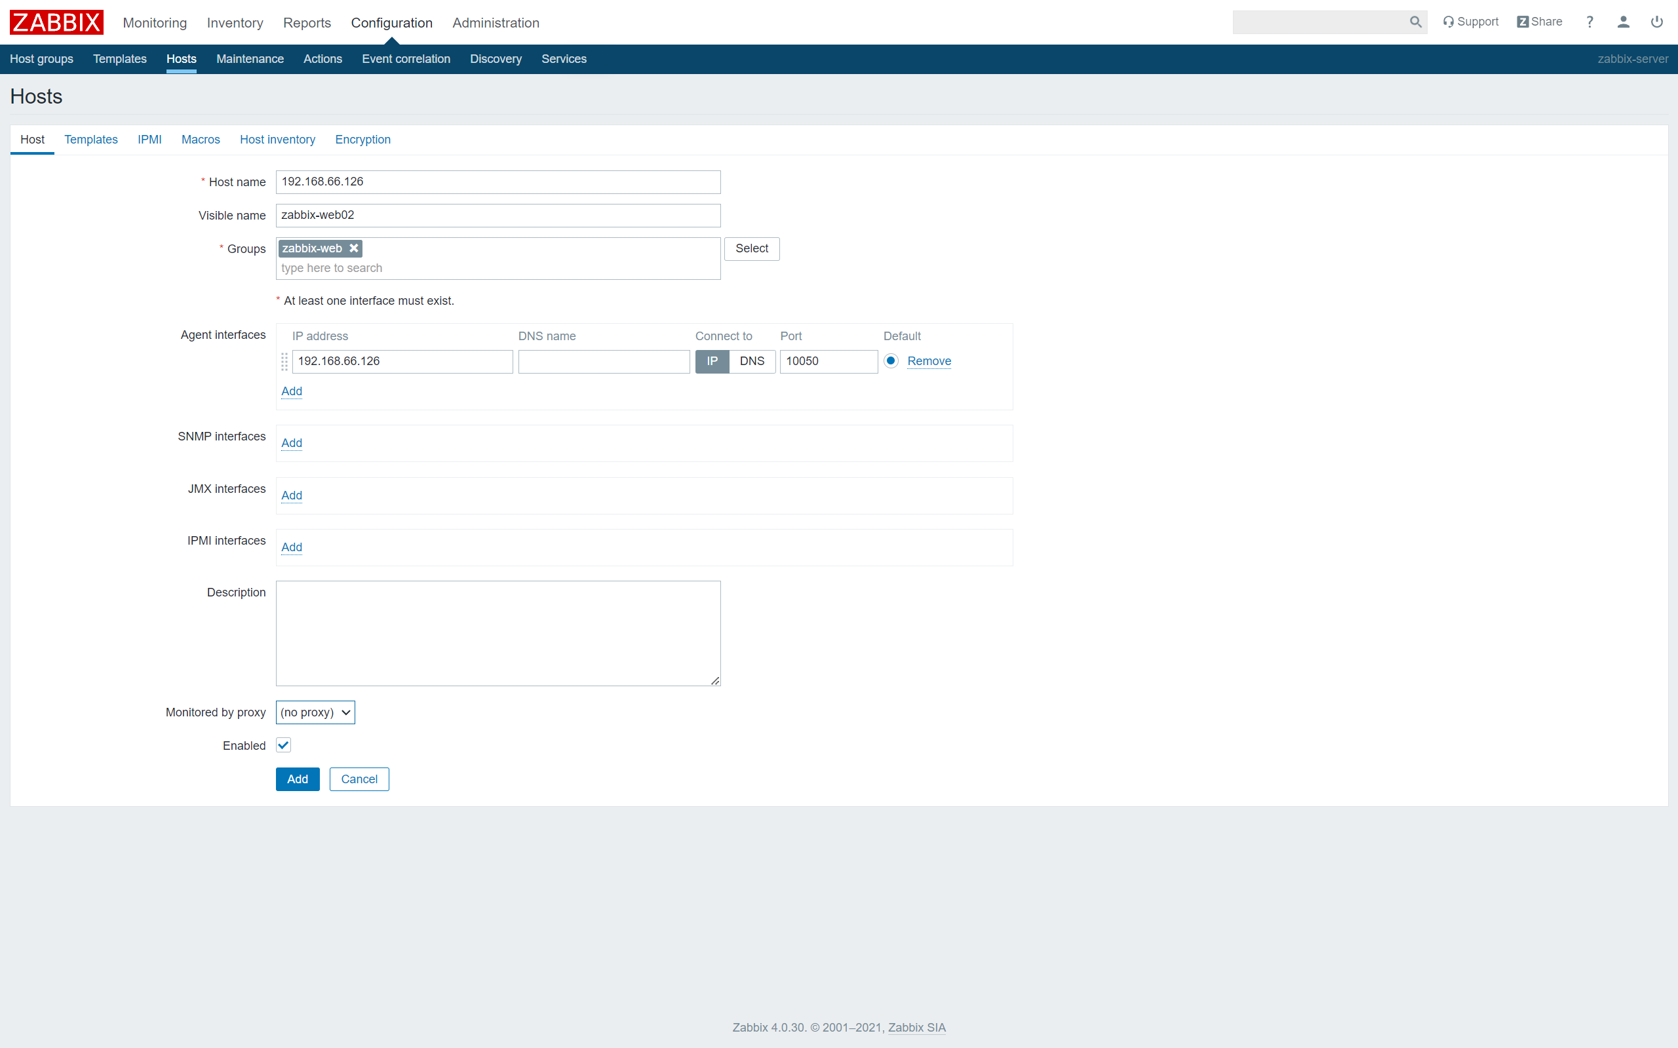The width and height of the screenshot is (1678, 1048).
Task: Click the sign out power icon
Action: pos(1656,22)
